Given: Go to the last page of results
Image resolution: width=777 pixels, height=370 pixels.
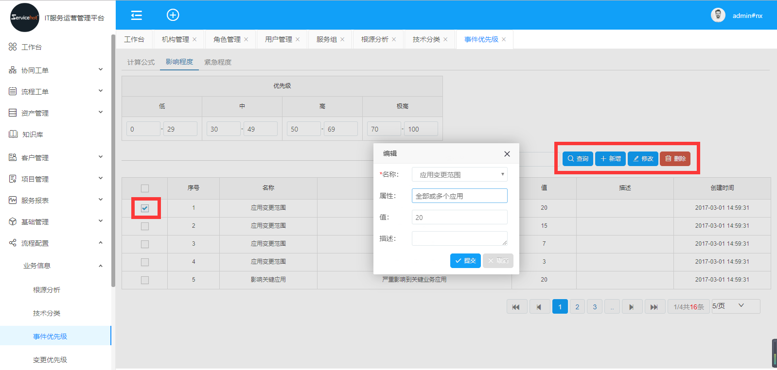Looking at the screenshot, I should click(x=654, y=307).
